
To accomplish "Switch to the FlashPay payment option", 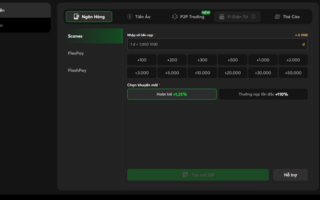I will 77,70.
